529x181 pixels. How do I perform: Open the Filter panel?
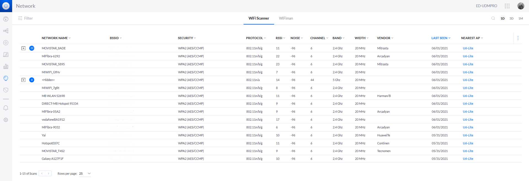point(25,18)
